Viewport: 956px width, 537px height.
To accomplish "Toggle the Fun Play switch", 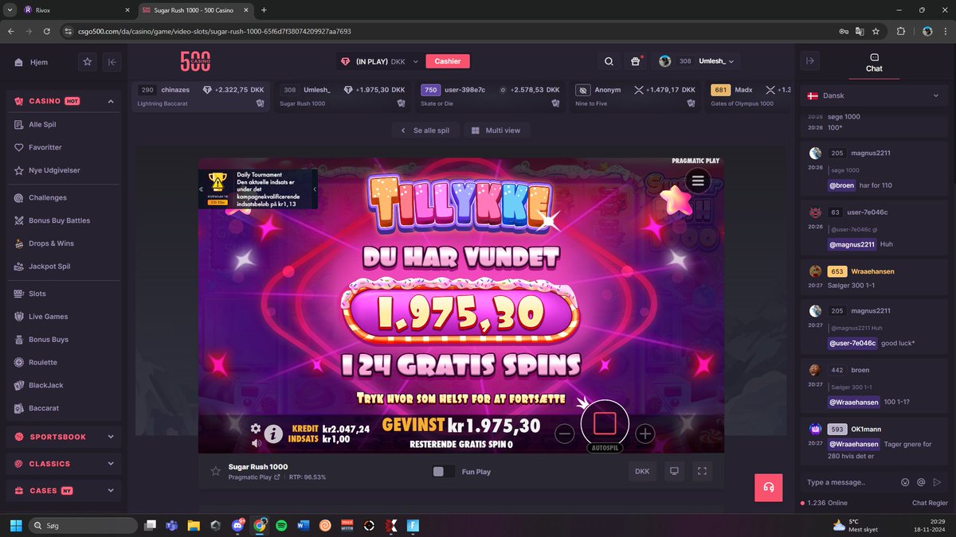I will (x=443, y=472).
